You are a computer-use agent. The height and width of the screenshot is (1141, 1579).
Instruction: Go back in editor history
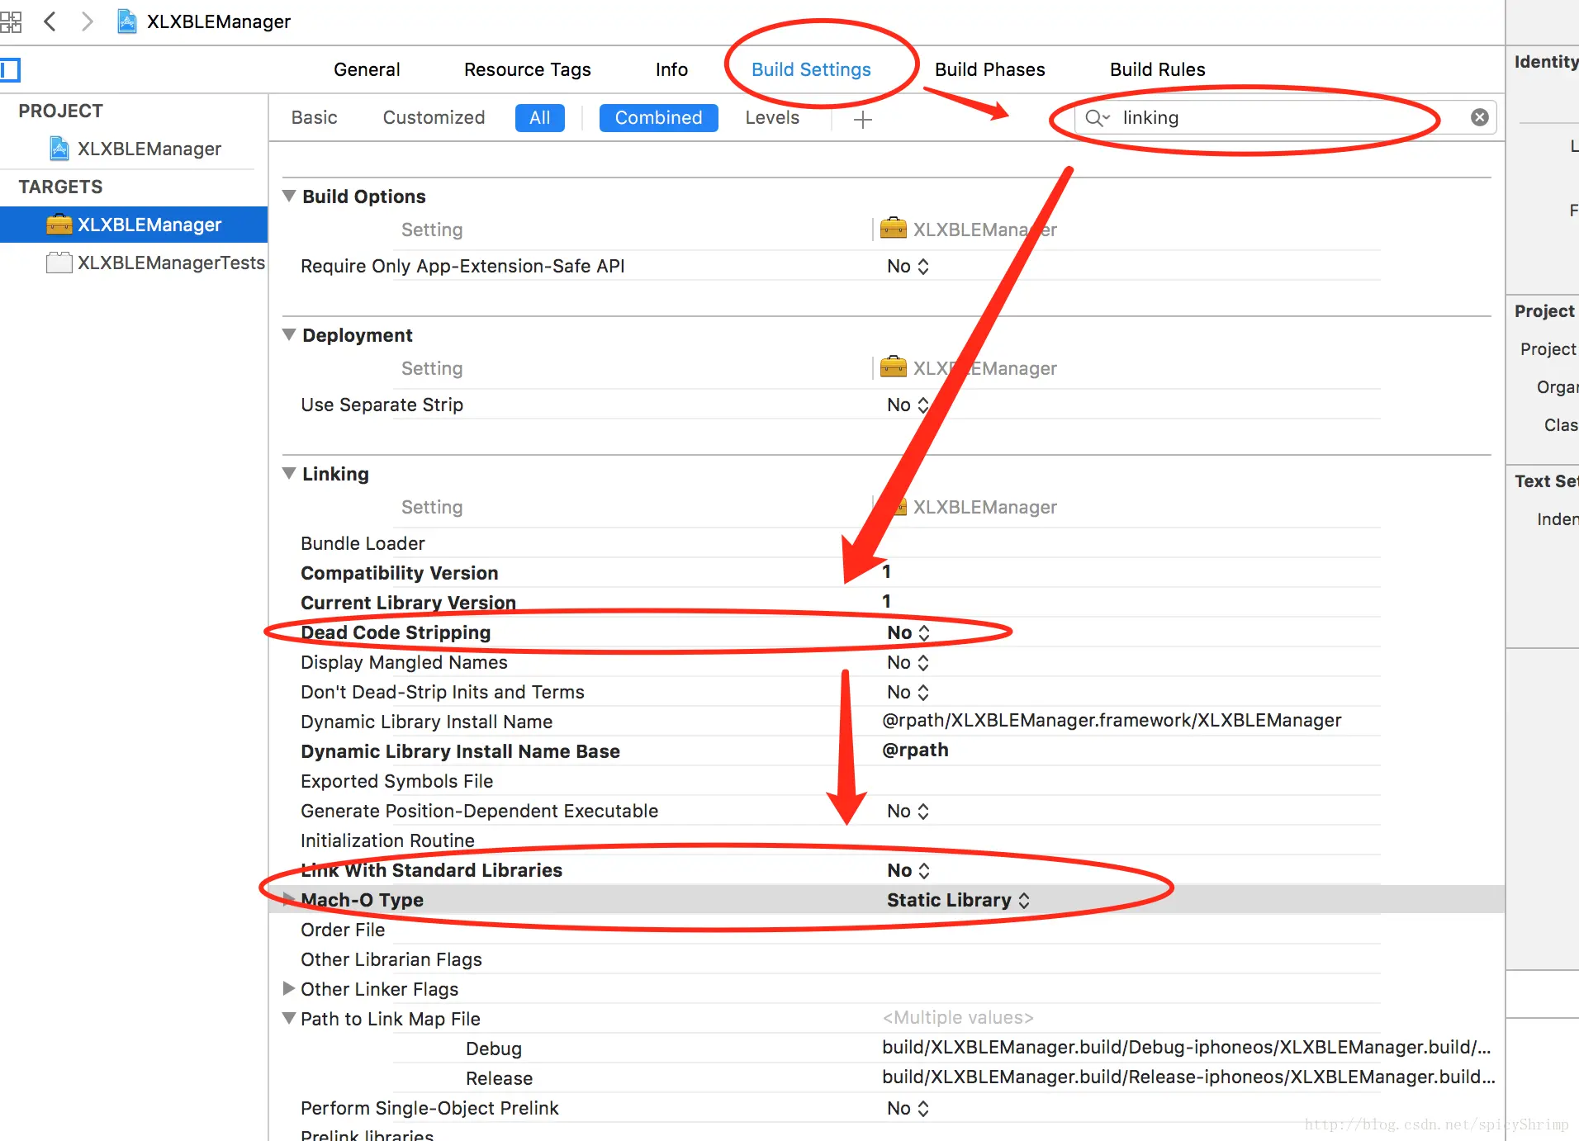[50, 21]
